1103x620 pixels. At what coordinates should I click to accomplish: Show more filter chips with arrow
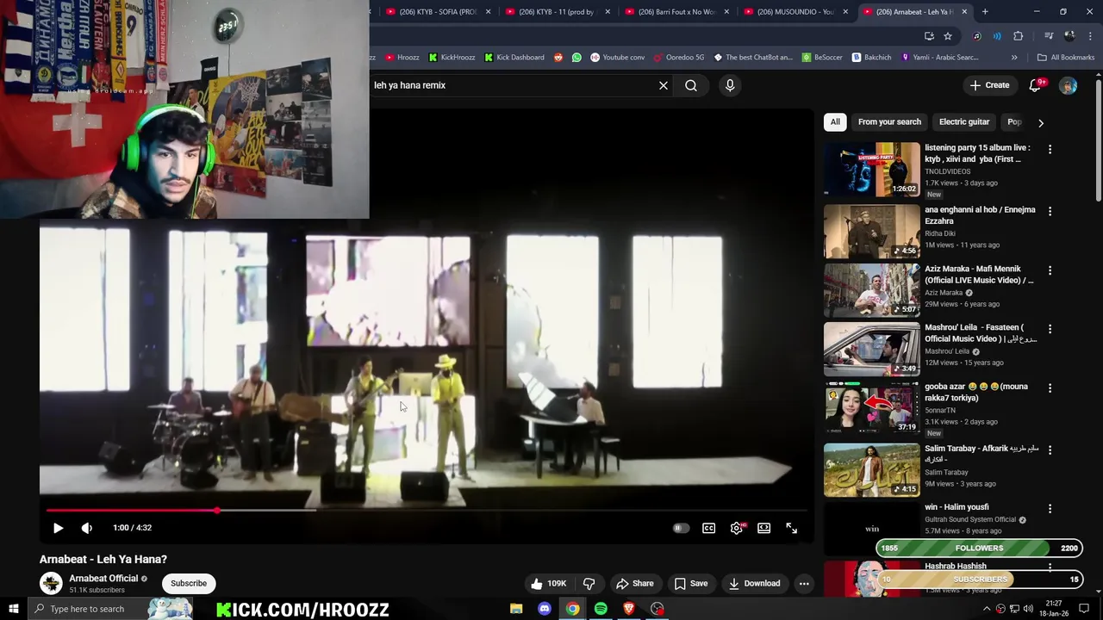pyautogui.click(x=1041, y=123)
